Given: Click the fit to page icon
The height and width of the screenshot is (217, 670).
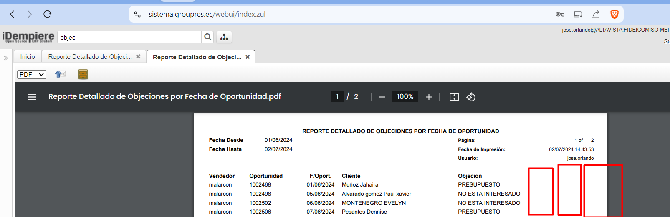Looking at the screenshot, I should point(454,97).
